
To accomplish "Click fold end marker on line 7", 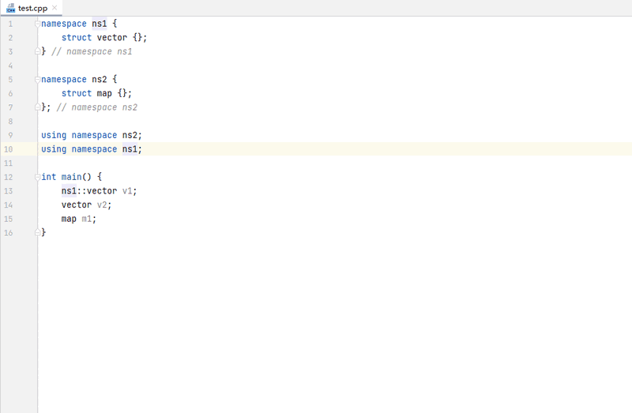I will click(37, 107).
